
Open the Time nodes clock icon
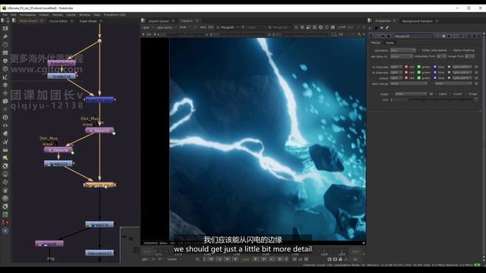[5, 45]
